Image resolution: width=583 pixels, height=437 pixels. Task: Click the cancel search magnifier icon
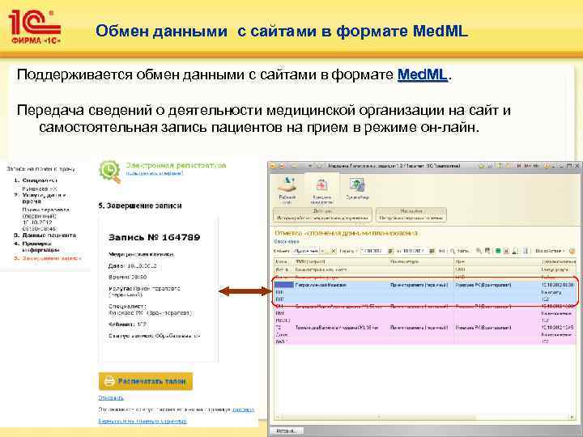tap(479, 251)
